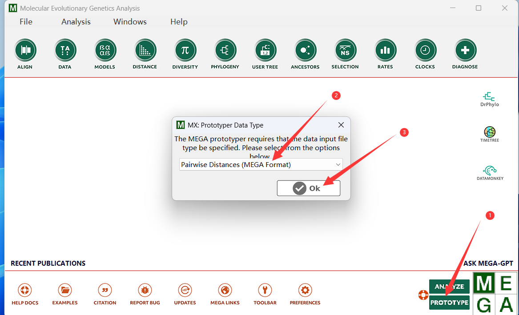Minimize the MEGA main window
The height and width of the screenshot is (315, 519).
pyautogui.click(x=453, y=8)
